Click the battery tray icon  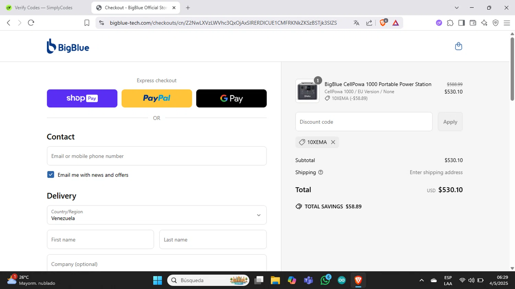tap(481, 280)
